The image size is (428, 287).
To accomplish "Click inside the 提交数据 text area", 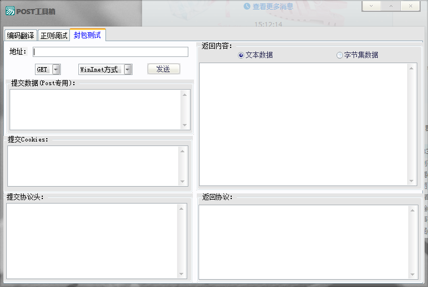I will coord(95,110).
